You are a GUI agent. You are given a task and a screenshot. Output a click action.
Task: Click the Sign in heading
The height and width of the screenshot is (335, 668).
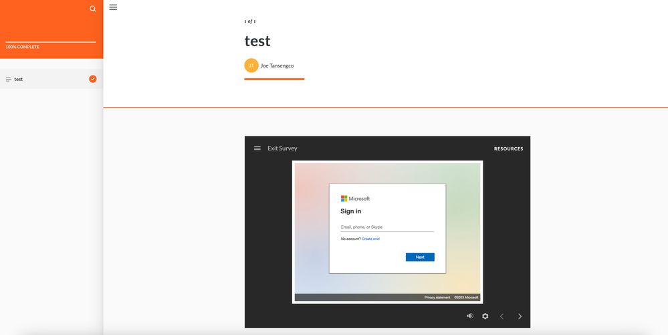point(350,211)
